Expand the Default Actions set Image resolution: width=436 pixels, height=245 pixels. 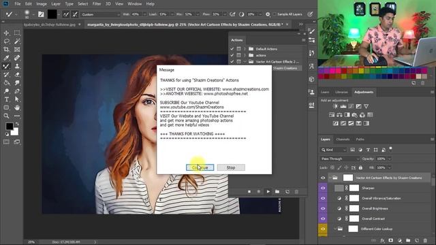pos(245,49)
